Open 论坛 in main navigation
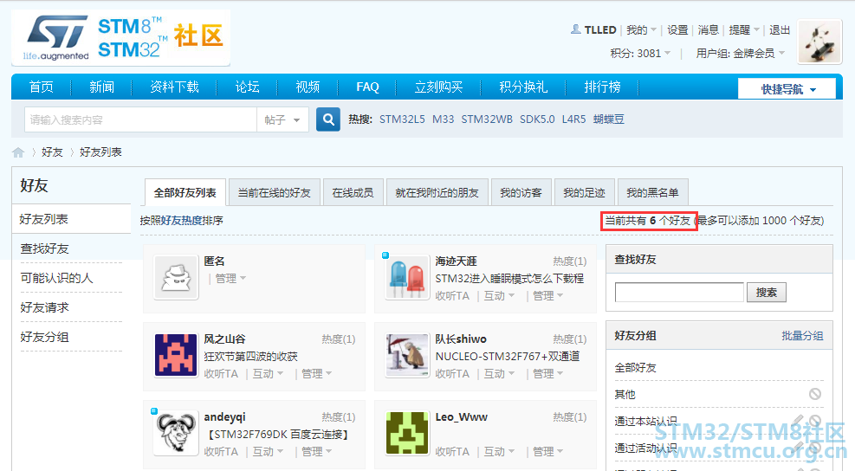Screen dimensions: 855x471 coord(247,87)
